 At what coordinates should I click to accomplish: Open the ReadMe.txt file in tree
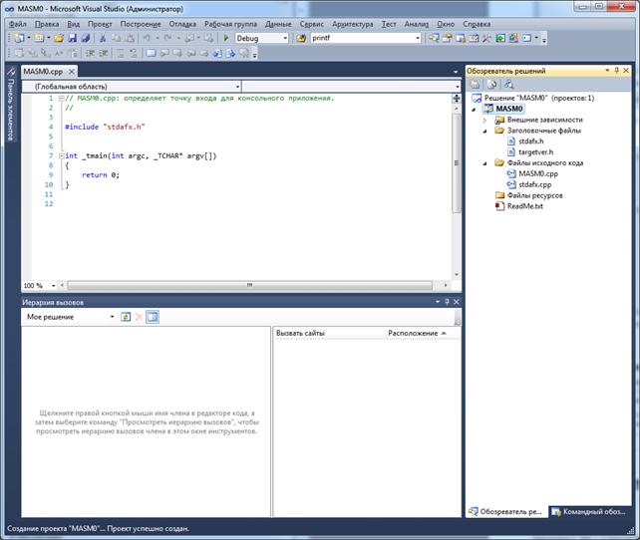click(x=524, y=206)
